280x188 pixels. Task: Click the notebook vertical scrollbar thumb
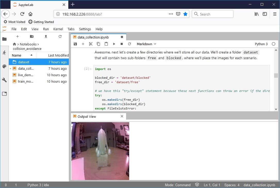click(276, 75)
